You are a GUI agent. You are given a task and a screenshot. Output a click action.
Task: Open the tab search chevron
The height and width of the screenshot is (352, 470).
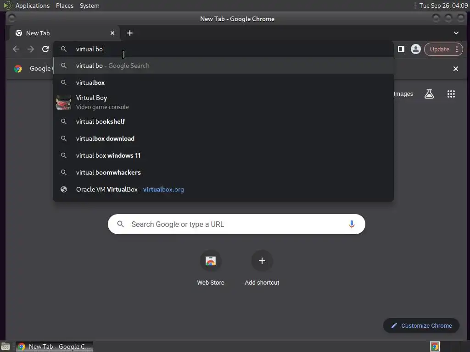pyautogui.click(x=456, y=33)
